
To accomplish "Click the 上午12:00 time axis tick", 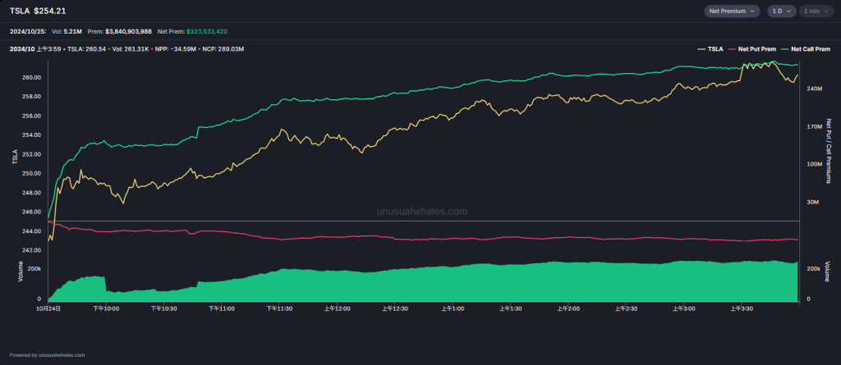I will (337, 309).
